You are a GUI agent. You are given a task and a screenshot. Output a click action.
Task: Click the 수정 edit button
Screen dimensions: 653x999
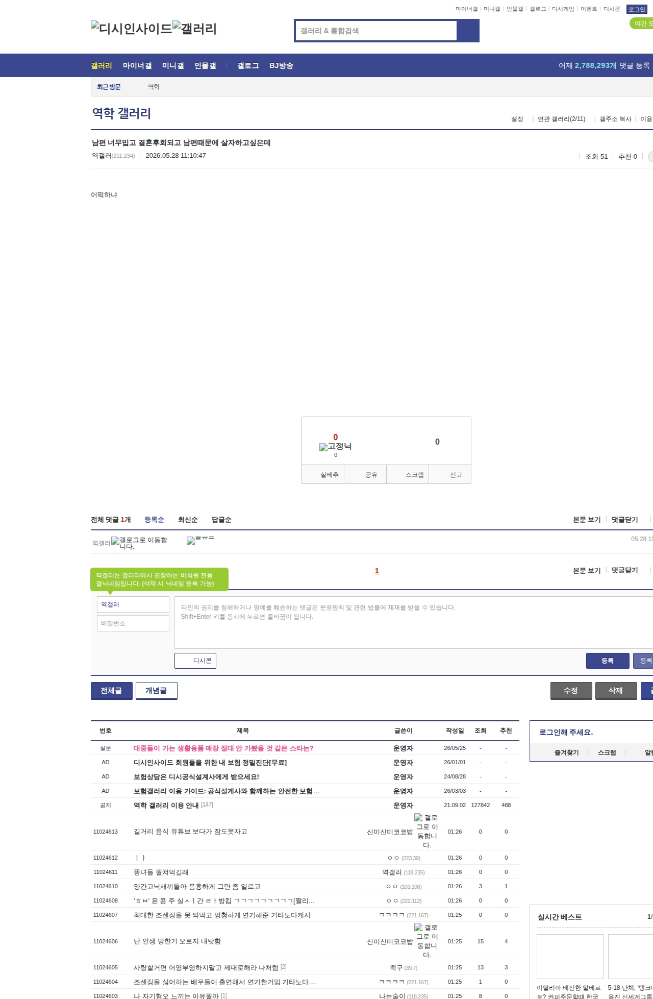tap(571, 691)
